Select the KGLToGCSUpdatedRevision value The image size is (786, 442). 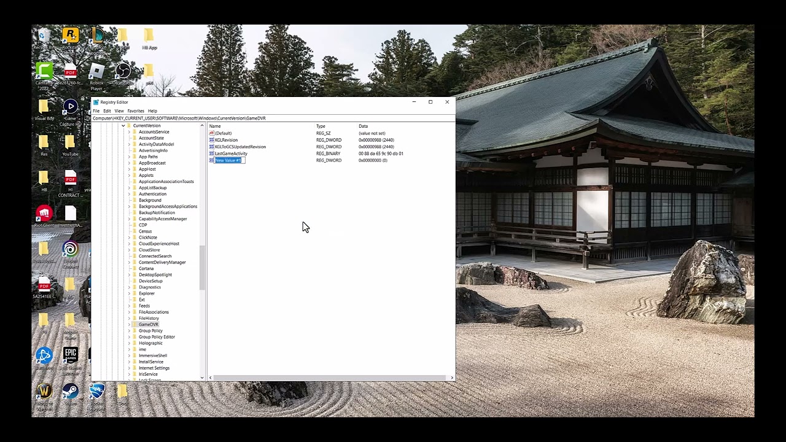(x=240, y=147)
